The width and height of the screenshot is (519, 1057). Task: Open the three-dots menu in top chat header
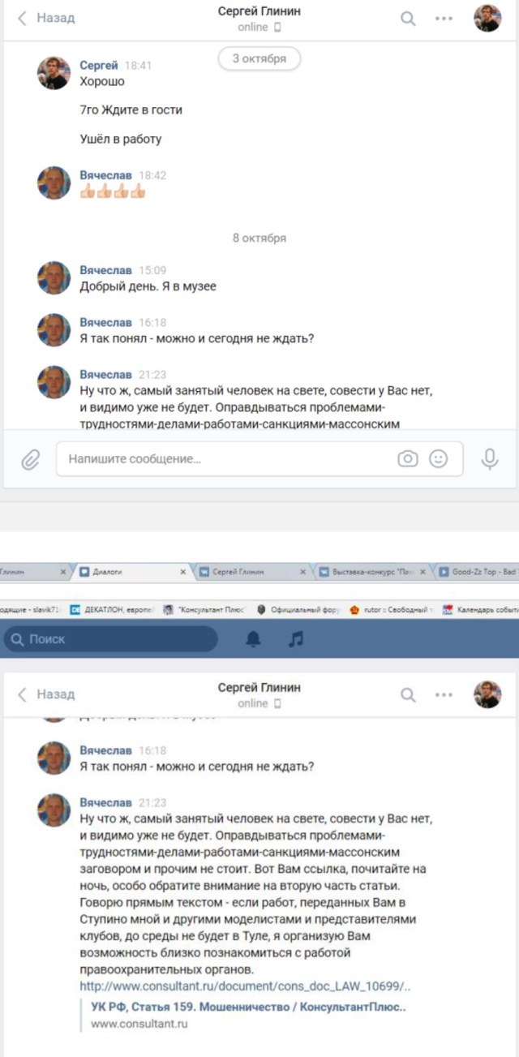[x=444, y=19]
